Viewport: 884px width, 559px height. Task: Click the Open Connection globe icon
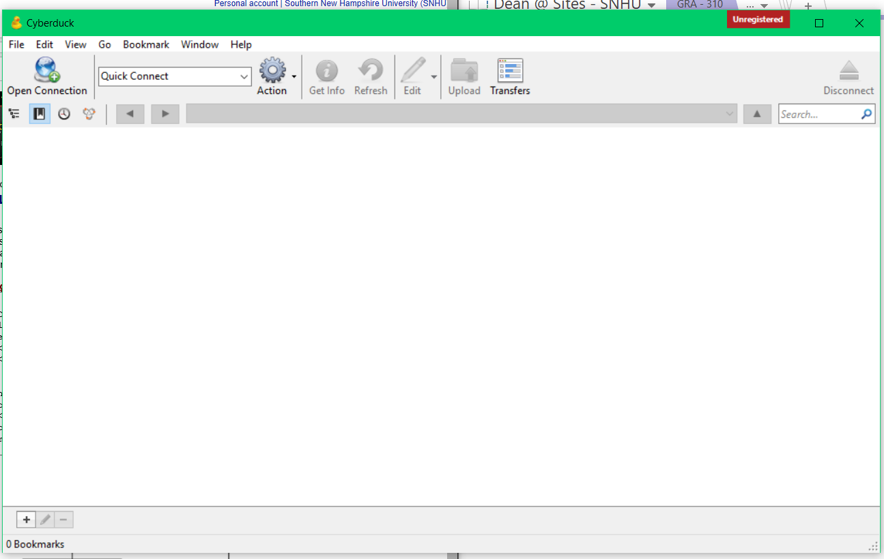tap(47, 70)
